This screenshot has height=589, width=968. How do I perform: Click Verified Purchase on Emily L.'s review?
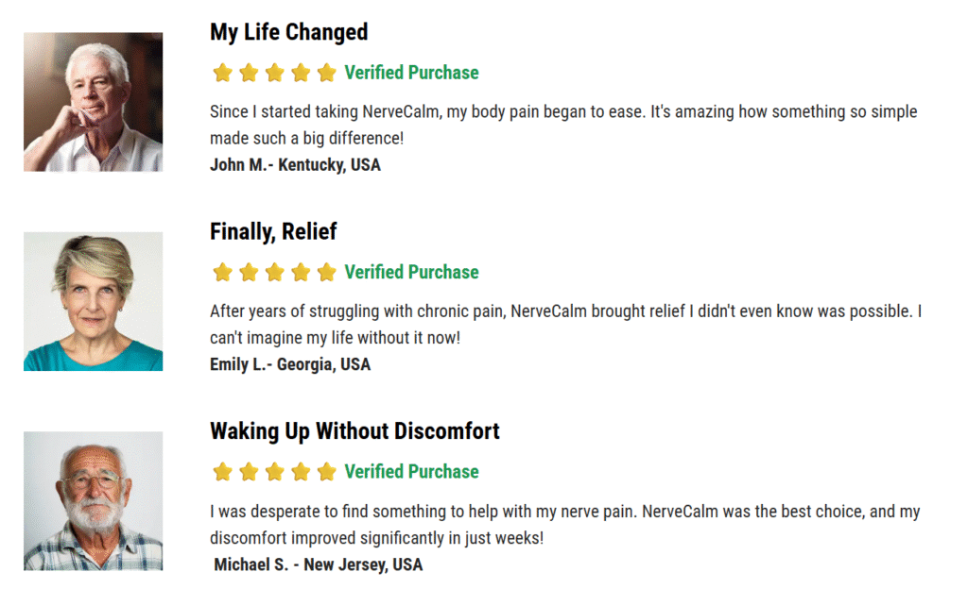pos(412,273)
